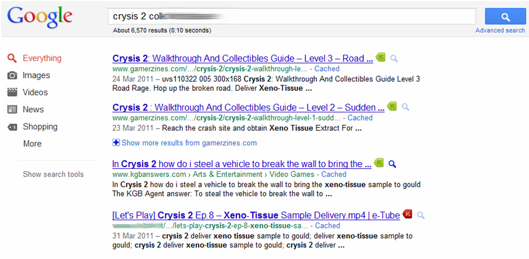Focus the search query input field
This screenshot has height=259, width=529.
pyautogui.click(x=292, y=16)
